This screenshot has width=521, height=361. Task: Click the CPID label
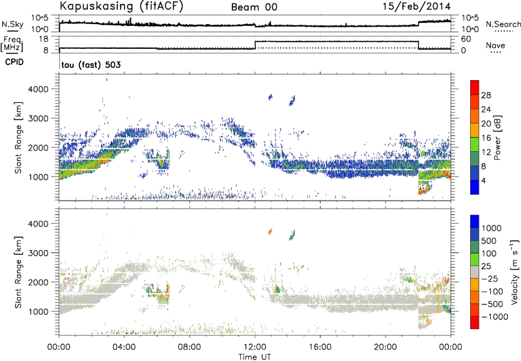coord(14,62)
